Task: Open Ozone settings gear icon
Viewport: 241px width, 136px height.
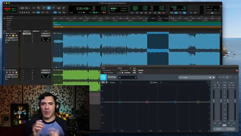Action: pyautogui.click(x=227, y=77)
